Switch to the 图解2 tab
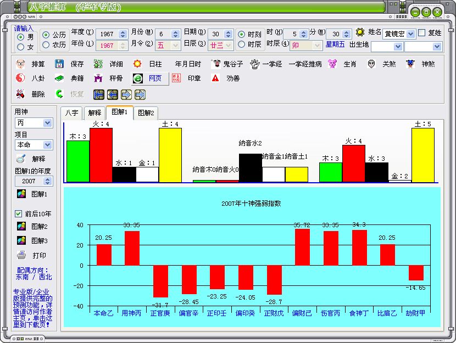 tap(146, 113)
